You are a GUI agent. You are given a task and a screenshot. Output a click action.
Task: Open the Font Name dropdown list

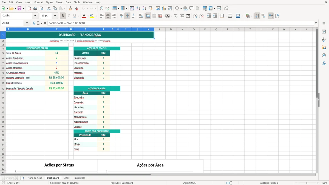tap(35, 16)
